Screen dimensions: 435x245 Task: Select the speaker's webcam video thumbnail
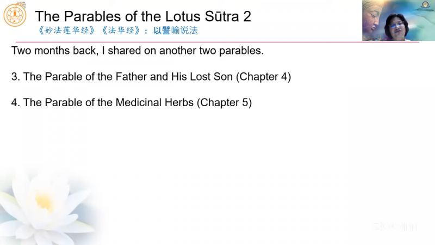(398, 20)
